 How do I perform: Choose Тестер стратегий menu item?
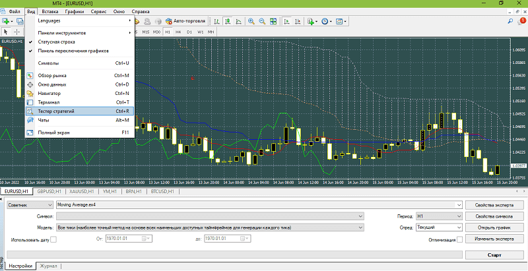[x=80, y=111]
